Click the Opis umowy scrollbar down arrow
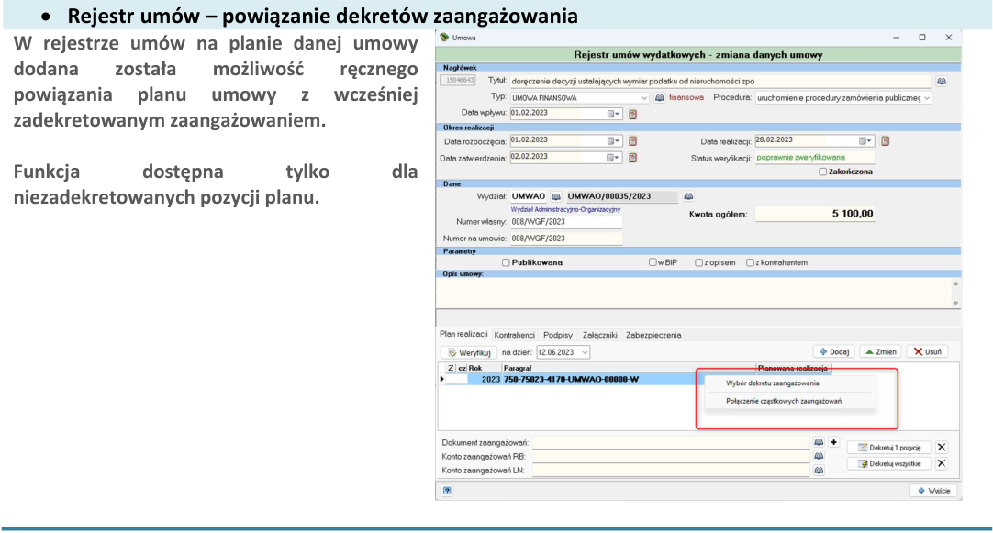The width and height of the screenshot is (993, 533). pos(955,304)
